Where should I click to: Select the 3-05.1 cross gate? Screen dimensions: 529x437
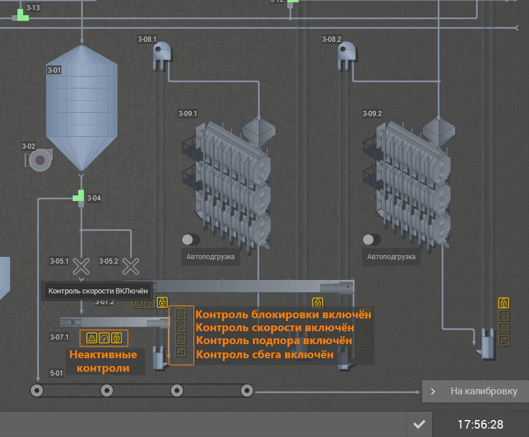82,266
